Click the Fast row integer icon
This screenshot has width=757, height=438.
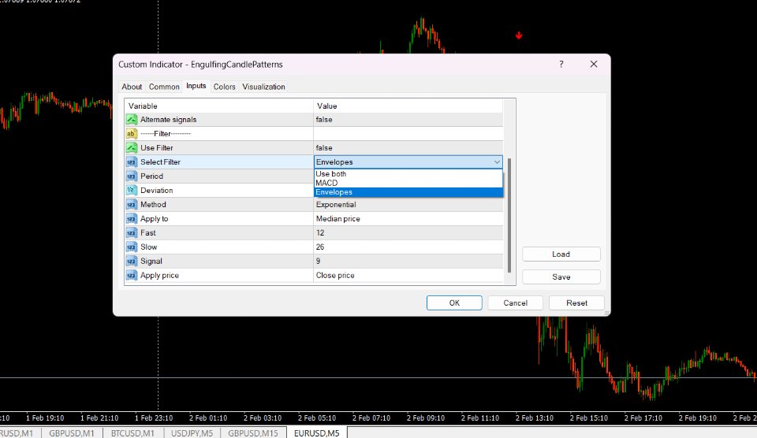point(132,233)
